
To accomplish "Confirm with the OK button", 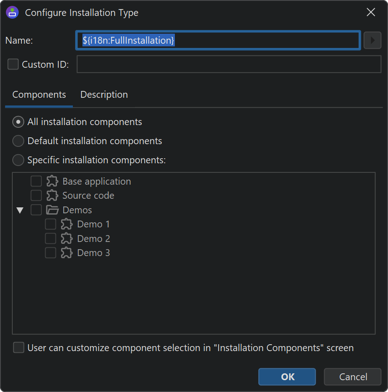I will pos(287,377).
